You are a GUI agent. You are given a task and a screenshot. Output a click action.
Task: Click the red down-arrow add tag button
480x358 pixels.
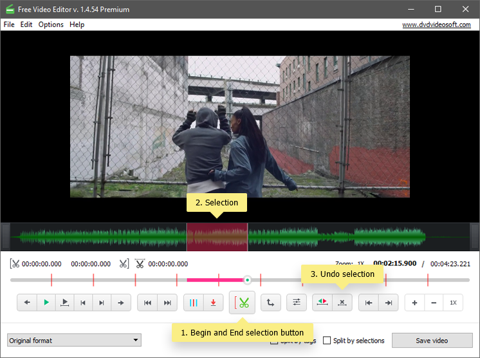pyautogui.click(x=214, y=303)
